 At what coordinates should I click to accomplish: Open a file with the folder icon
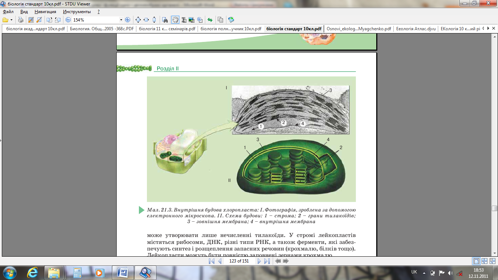click(x=5, y=20)
